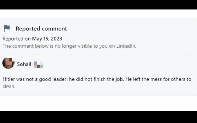Click the white space beneath the comment card
Image resolution: width=197 pixels, height=123 pixels.
[x=98, y=104]
